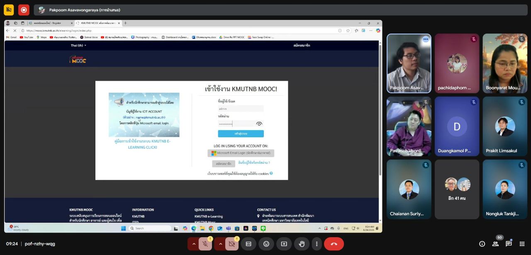Raise hand using the hand icon
The width and height of the screenshot is (531, 255).
[302, 244]
